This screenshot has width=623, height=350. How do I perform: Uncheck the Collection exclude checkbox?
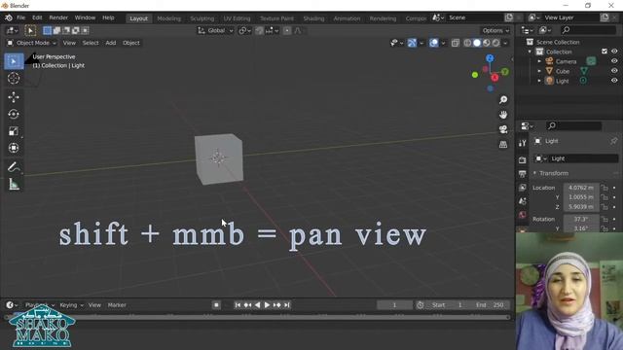605,52
